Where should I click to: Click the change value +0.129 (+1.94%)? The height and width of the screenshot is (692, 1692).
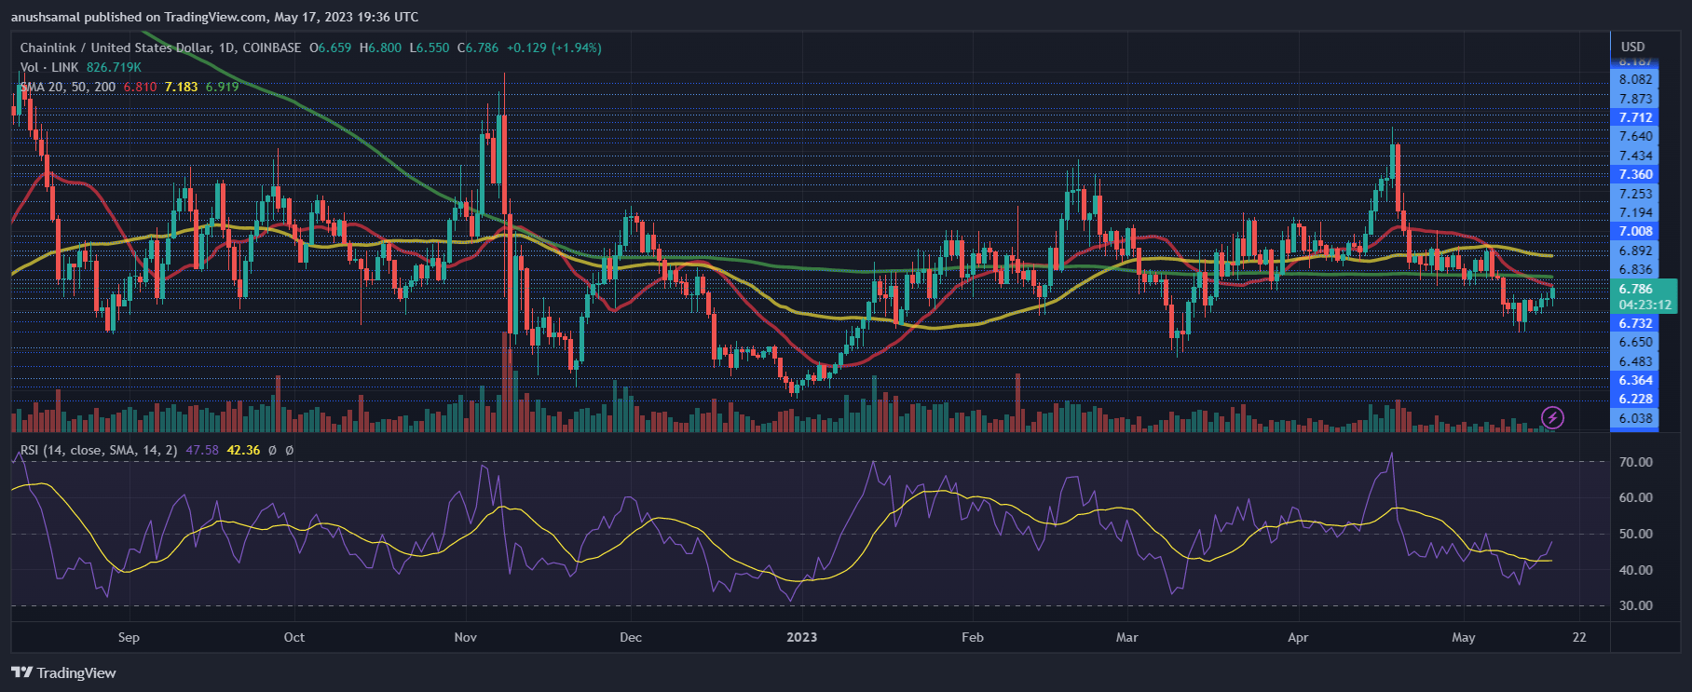click(x=553, y=47)
